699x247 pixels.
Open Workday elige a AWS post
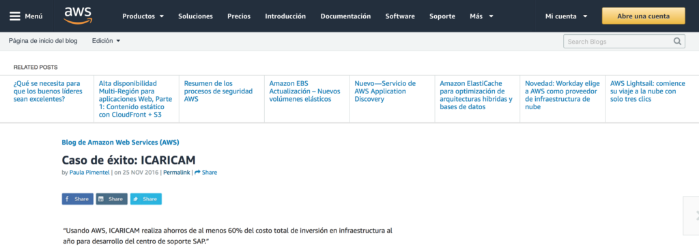pos(562,95)
